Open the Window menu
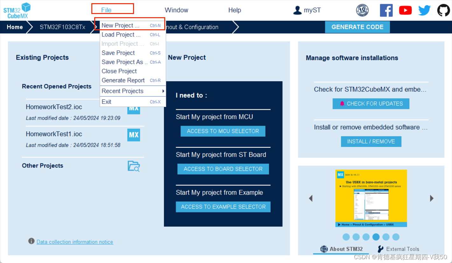 pyautogui.click(x=176, y=10)
